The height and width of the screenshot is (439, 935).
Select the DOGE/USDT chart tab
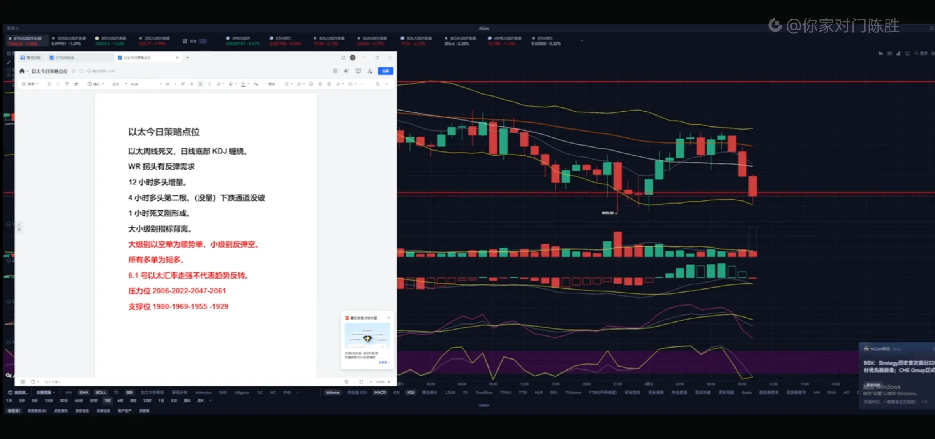pyautogui.click(x=69, y=40)
